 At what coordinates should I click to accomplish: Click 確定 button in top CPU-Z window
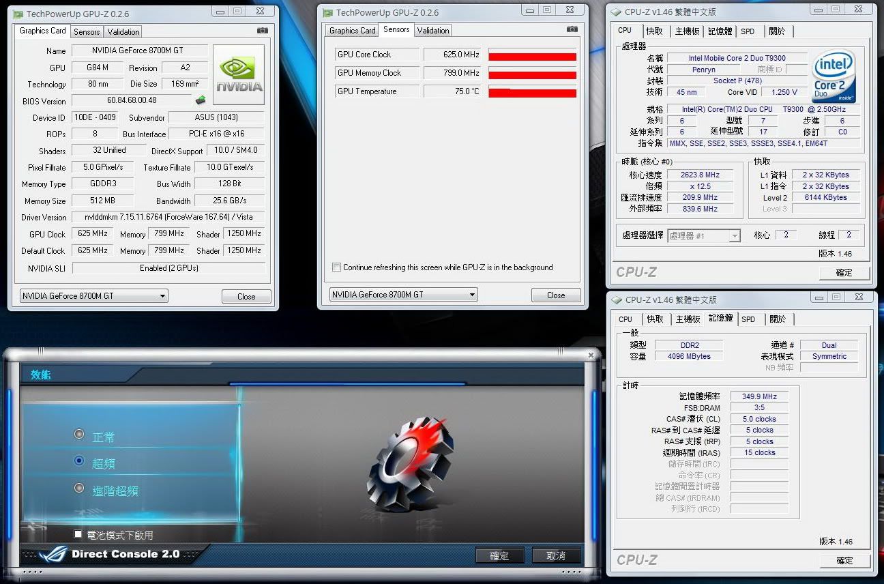(x=844, y=273)
